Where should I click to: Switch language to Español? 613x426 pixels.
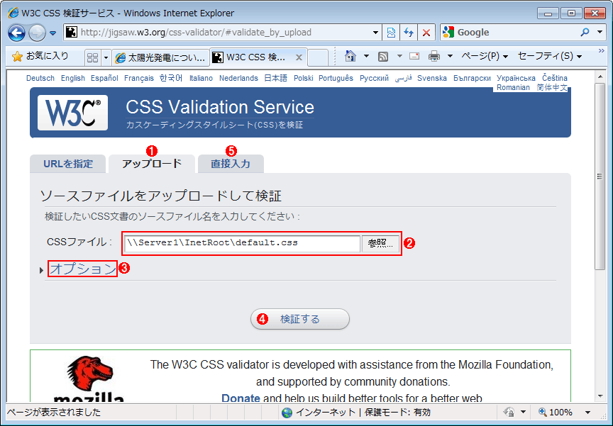(x=104, y=78)
